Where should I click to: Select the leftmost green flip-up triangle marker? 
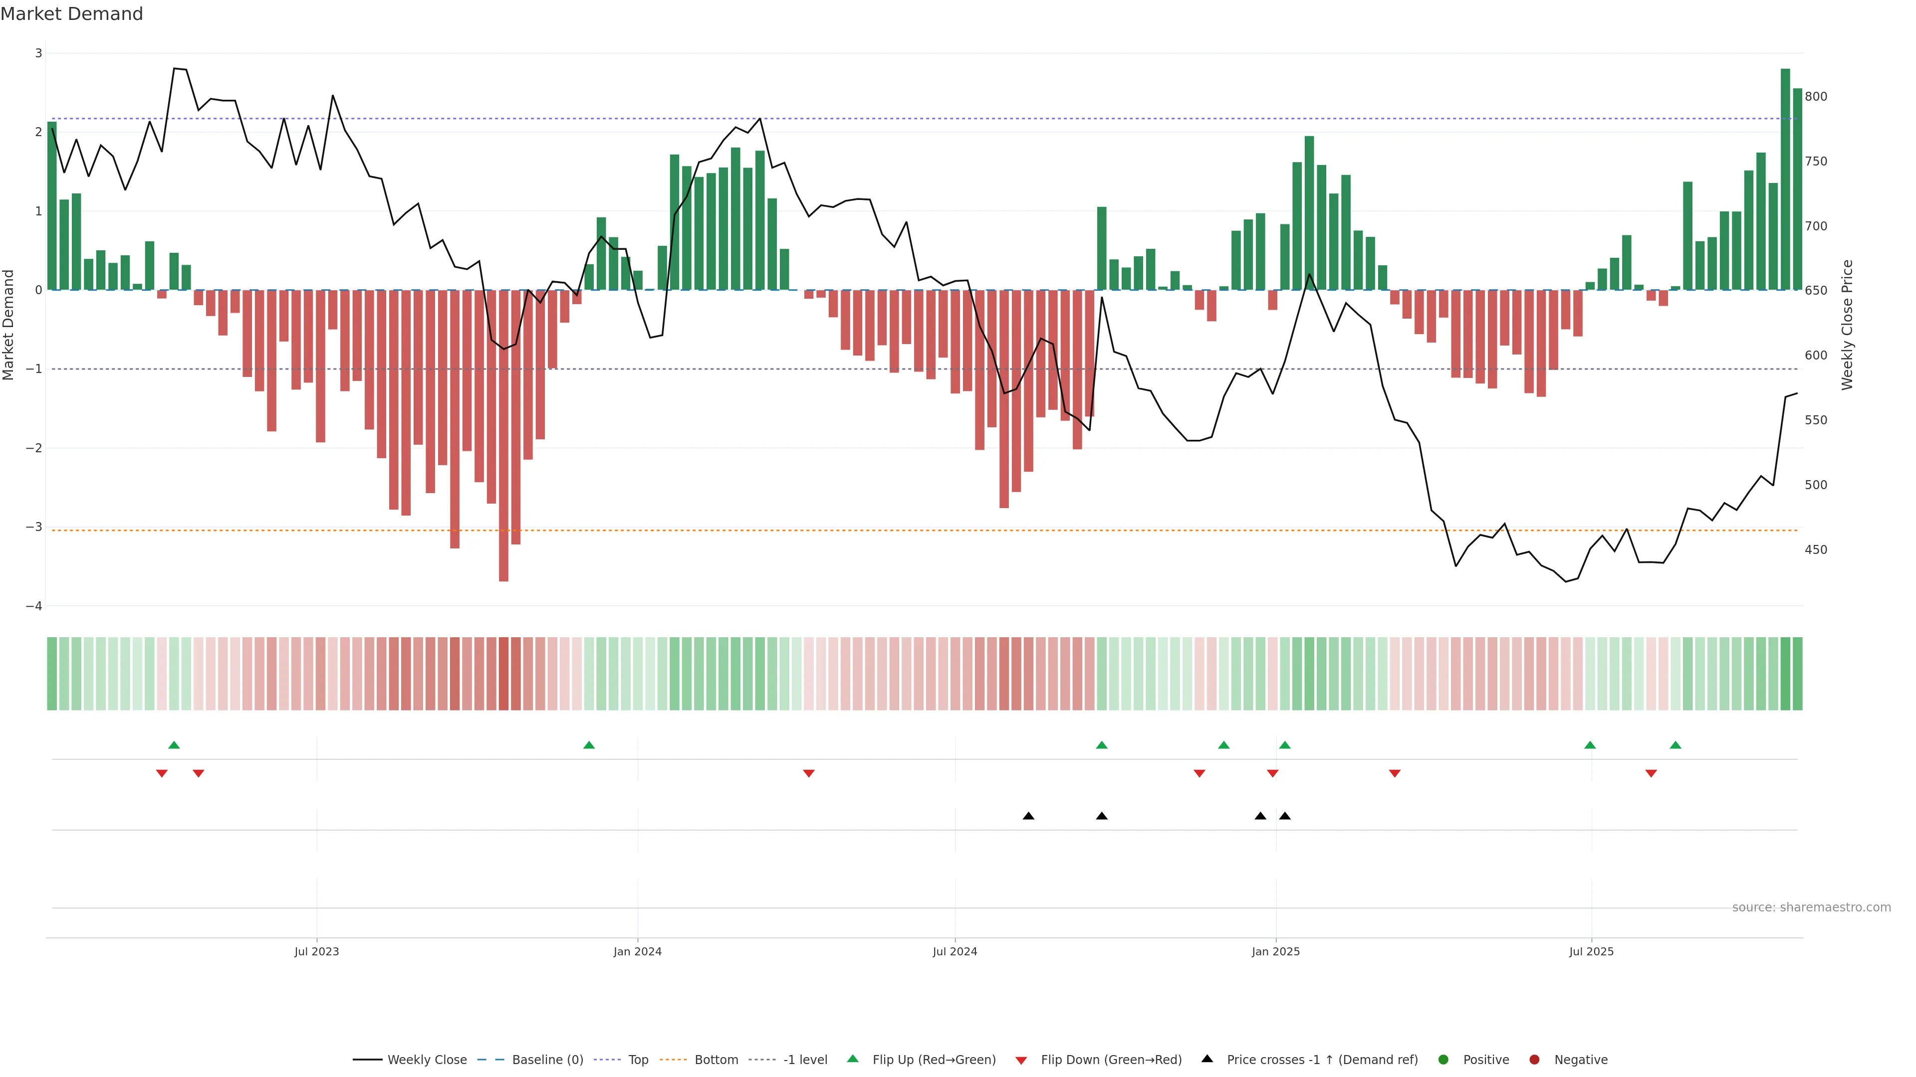174,745
